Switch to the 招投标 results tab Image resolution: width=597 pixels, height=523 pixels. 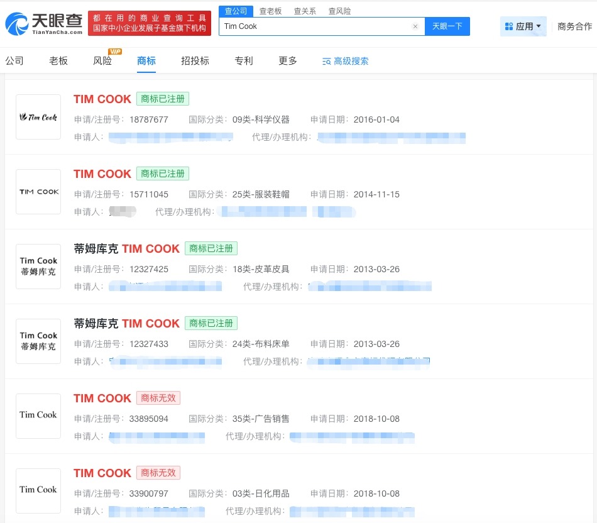coord(195,61)
